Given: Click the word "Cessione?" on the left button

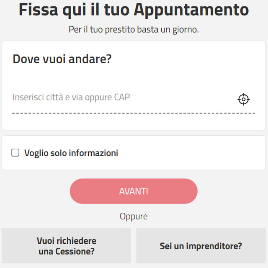Looking at the screenshot, I should tap(75, 252).
